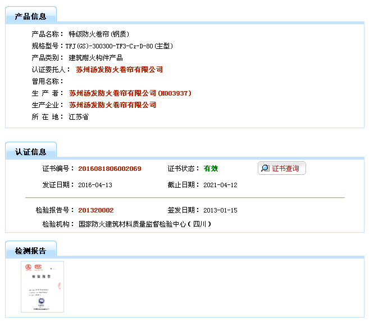Click the 截止日期 label
The height and width of the screenshot is (321, 383).
click(183, 185)
